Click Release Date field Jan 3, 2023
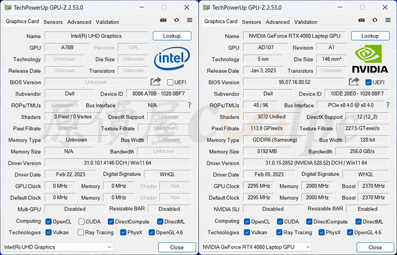This screenshot has width=397, height=255. [x=263, y=70]
